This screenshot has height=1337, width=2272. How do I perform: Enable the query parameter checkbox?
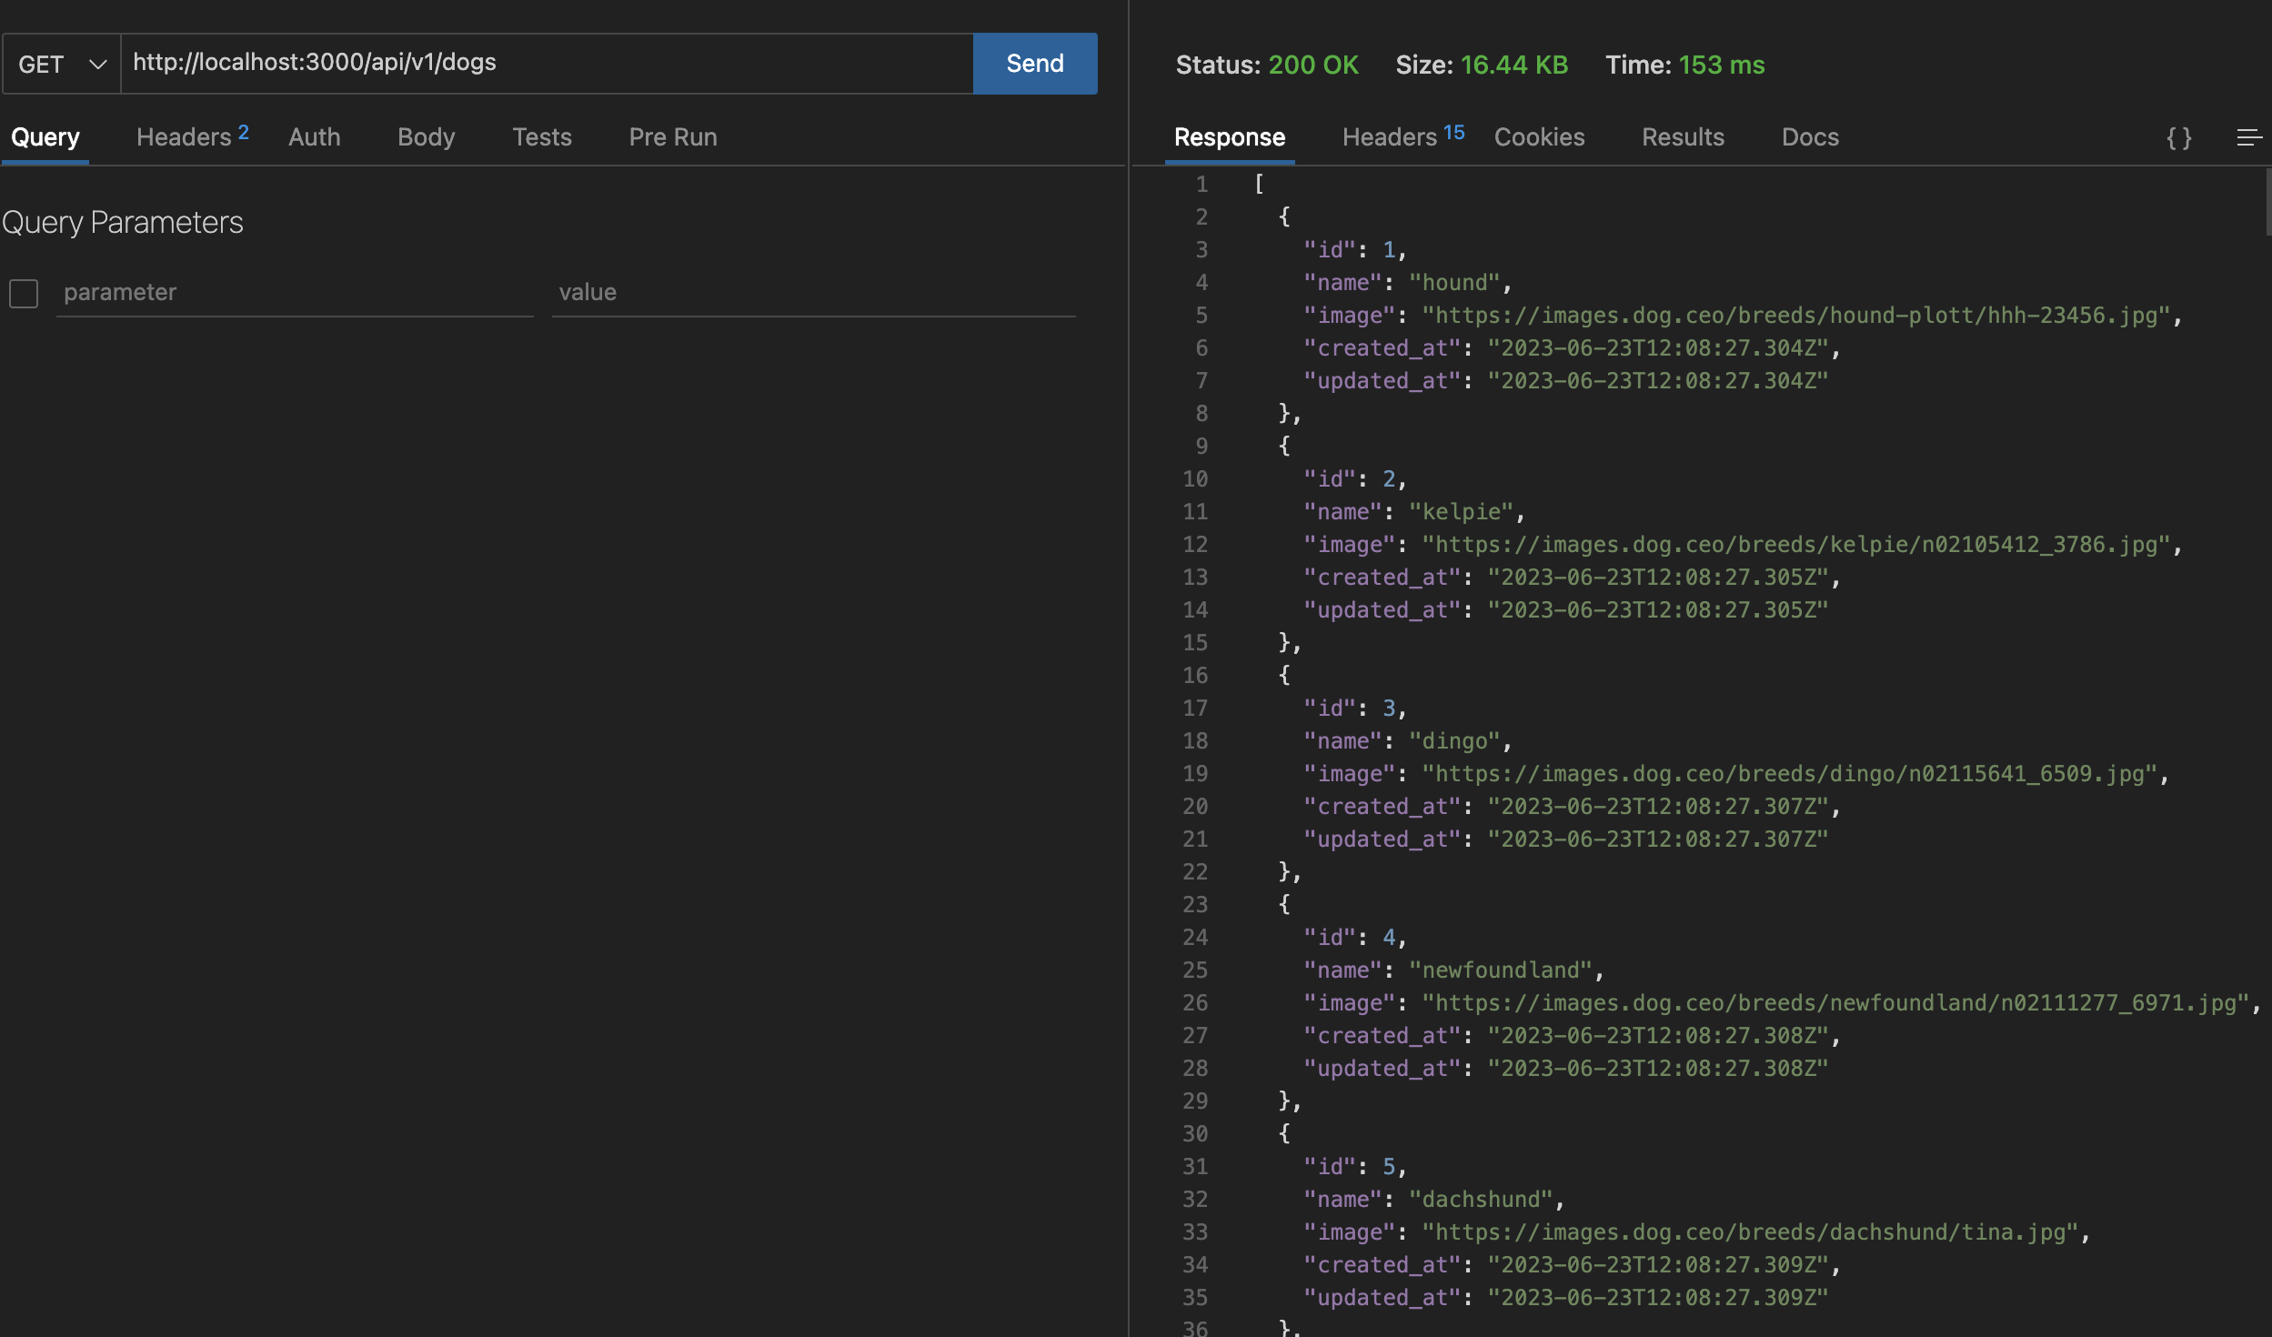24,293
